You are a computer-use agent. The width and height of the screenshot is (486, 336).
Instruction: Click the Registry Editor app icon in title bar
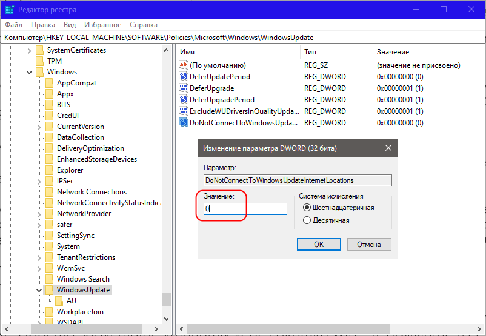[x=10, y=10]
